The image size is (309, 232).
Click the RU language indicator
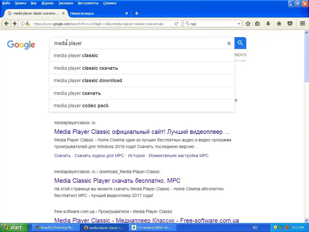(x=255, y=227)
